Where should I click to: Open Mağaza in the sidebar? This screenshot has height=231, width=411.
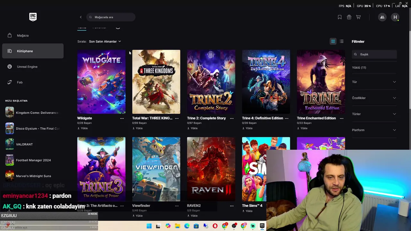coord(33,35)
